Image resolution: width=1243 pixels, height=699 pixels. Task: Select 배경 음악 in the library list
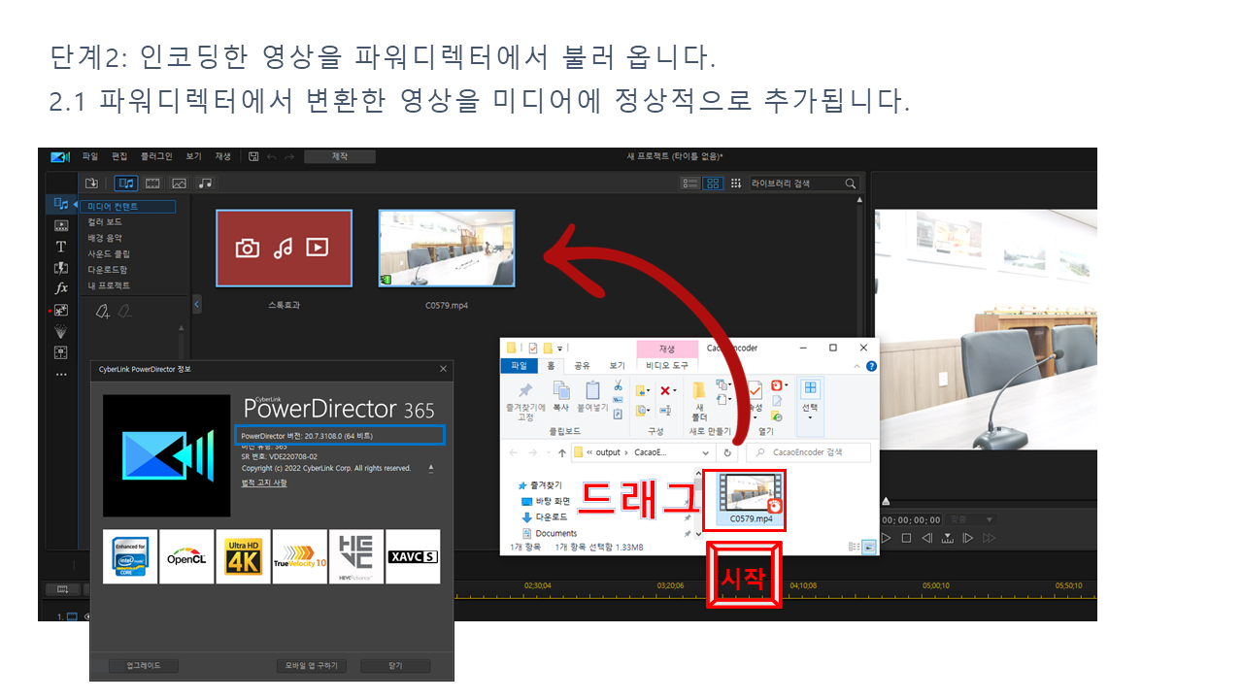[105, 238]
